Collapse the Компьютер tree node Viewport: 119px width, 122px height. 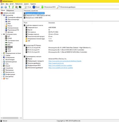pos(2,15)
